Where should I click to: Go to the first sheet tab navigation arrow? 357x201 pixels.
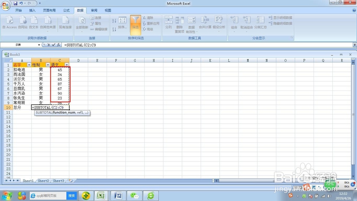pos(6,181)
